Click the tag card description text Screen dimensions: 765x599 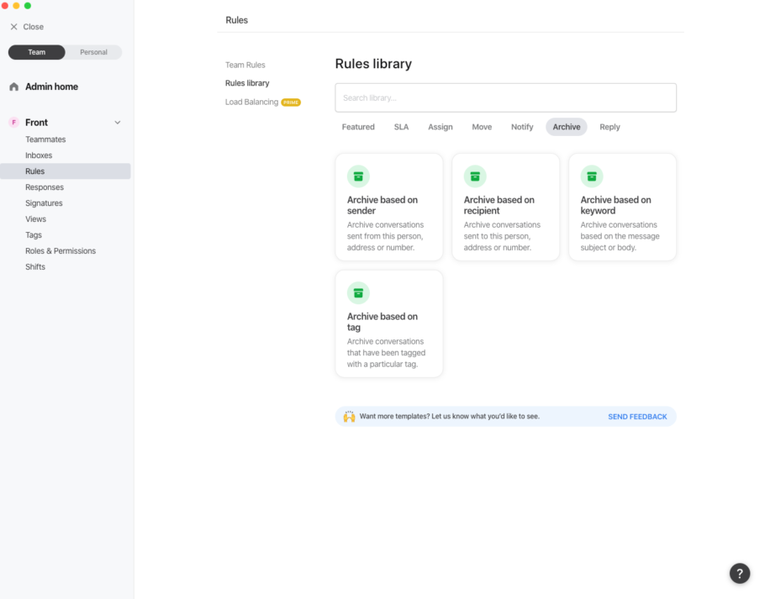click(x=387, y=353)
